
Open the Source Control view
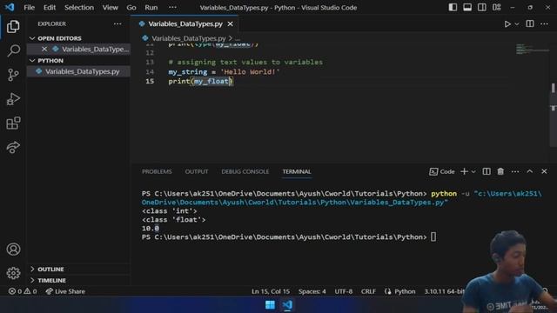coord(13,75)
